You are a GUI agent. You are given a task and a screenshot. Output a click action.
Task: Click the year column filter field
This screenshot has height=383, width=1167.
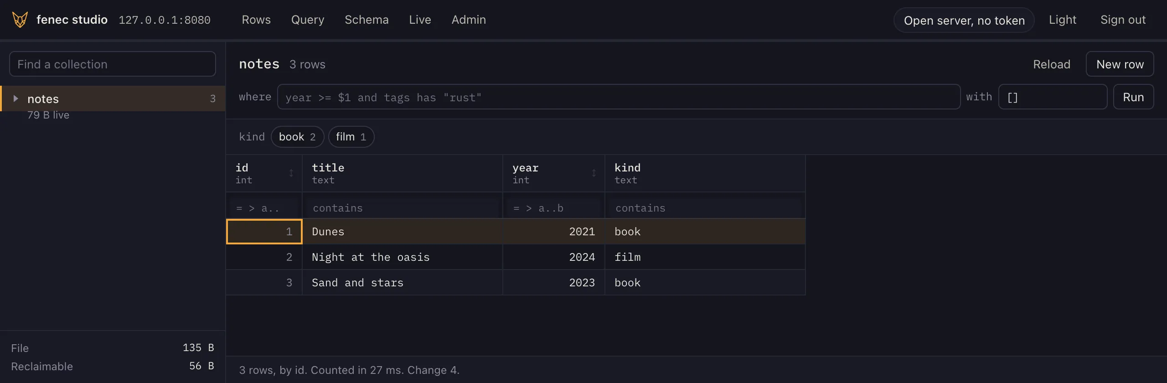554,208
